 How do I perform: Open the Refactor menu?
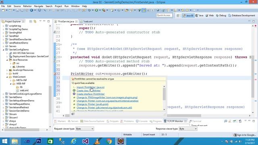pyautogui.click(x=27, y=6)
